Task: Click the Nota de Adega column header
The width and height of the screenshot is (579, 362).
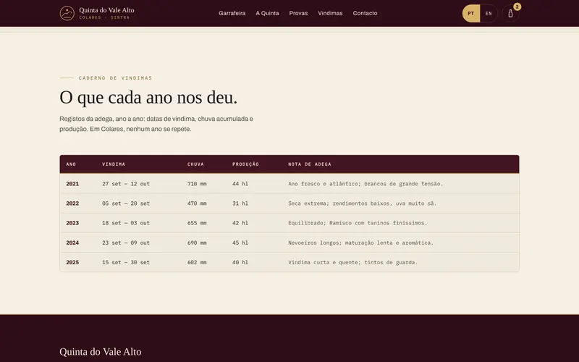Action: (x=310, y=164)
